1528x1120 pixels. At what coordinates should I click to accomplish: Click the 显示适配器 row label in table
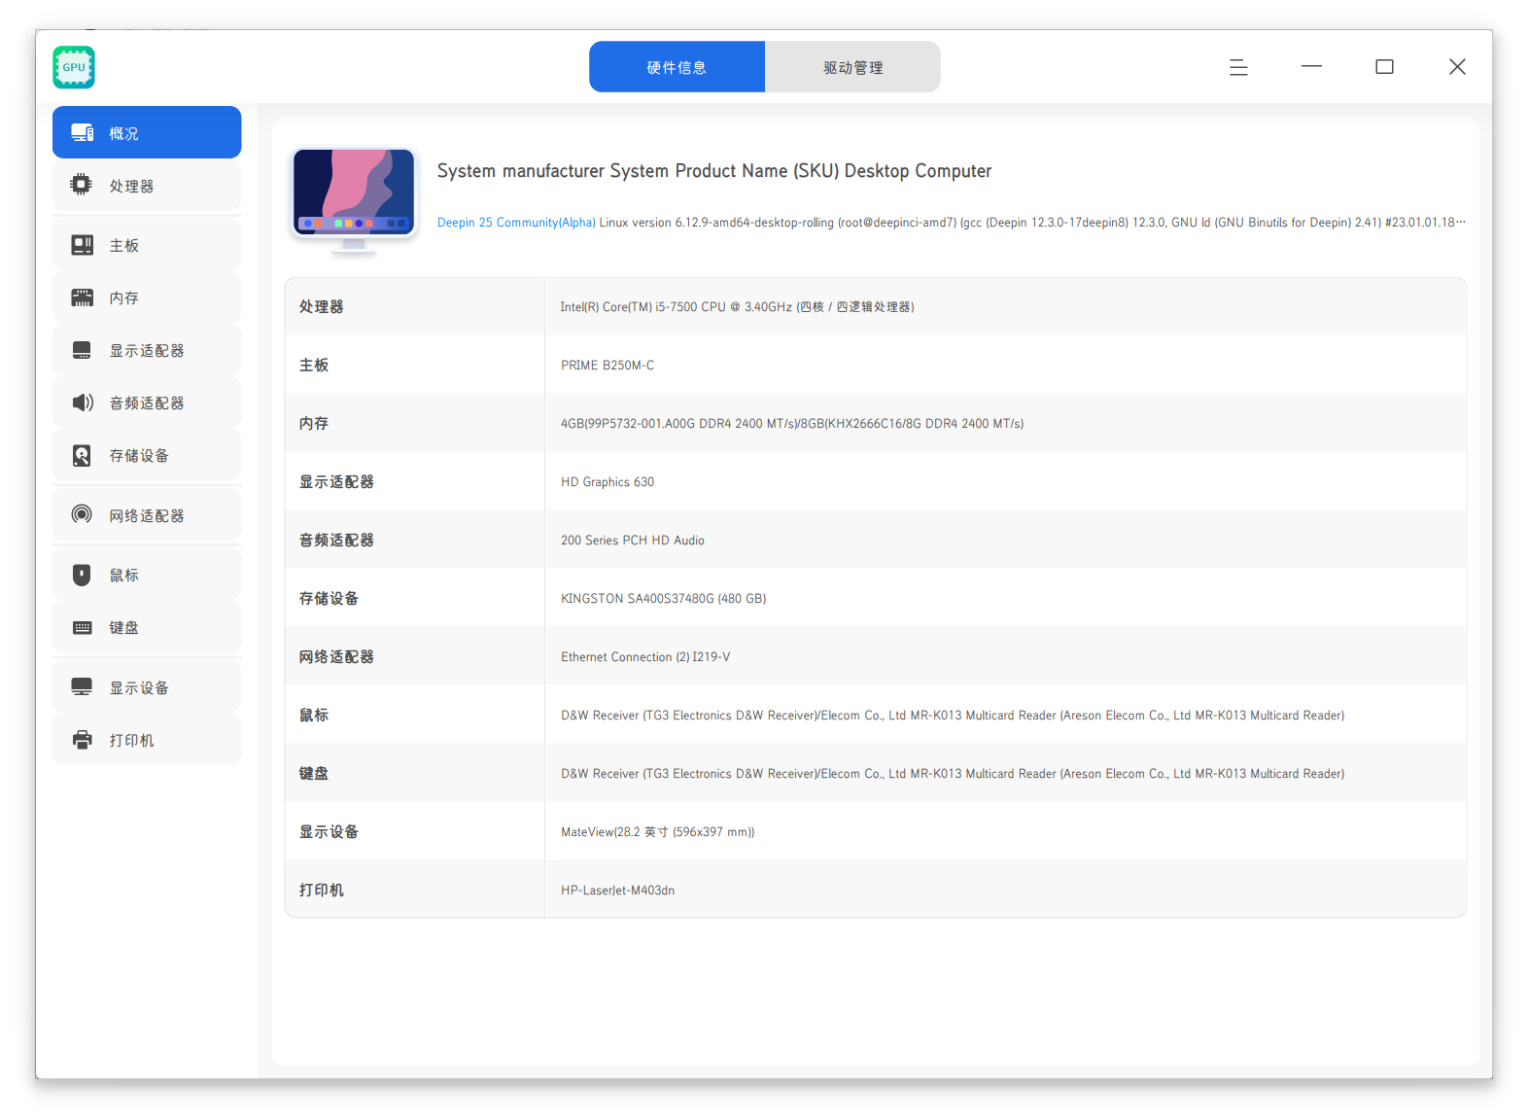point(336,481)
